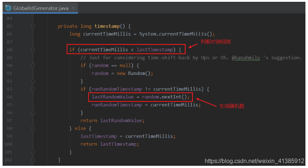This screenshot has height=168, width=308.
Task: Click 'return lastRandomValue;' statement
Action: tap(112, 120)
